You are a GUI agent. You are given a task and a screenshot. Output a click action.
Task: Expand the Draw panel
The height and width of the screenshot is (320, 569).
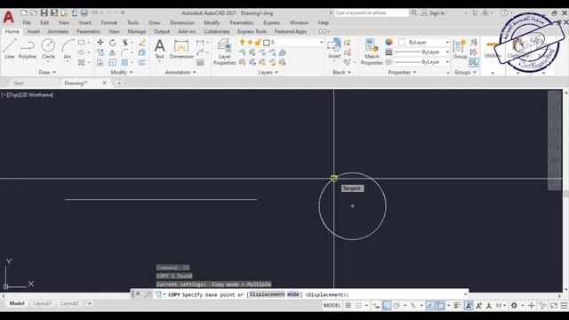point(47,73)
